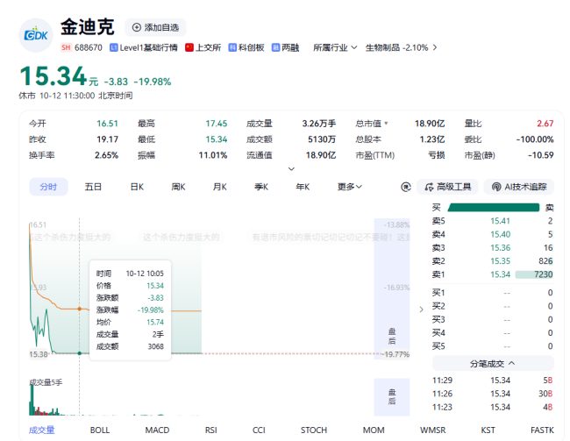Select WMSR indicator
570x441 pixels.
click(x=432, y=430)
